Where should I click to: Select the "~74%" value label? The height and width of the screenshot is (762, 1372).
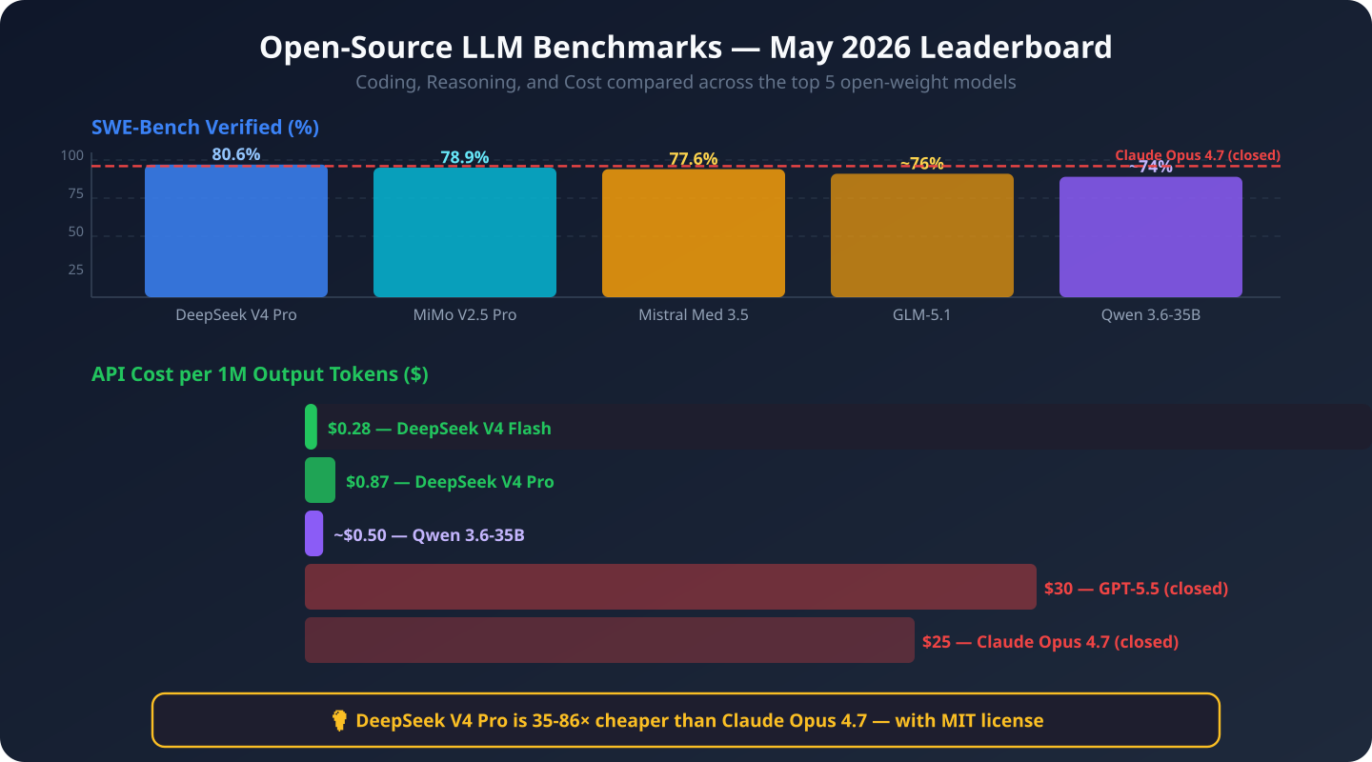(1151, 166)
